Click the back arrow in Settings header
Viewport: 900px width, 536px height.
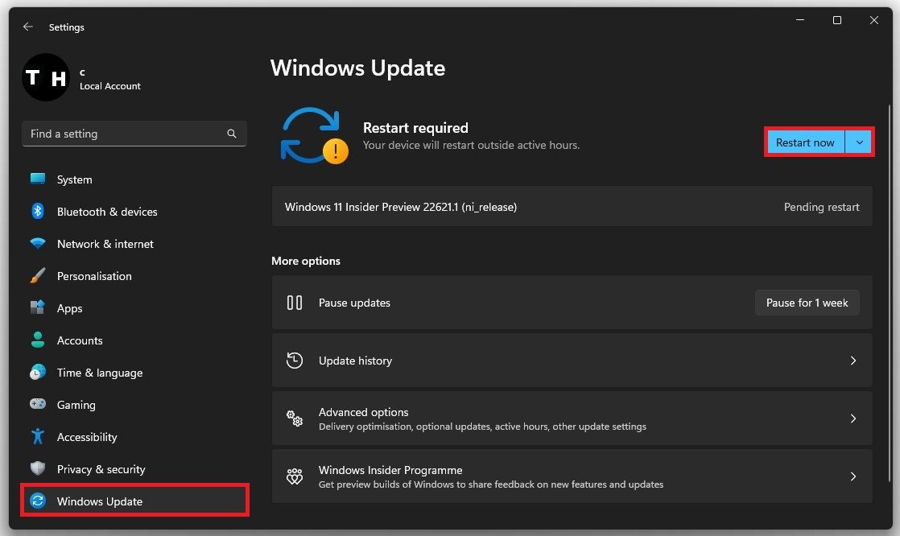click(27, 27)
